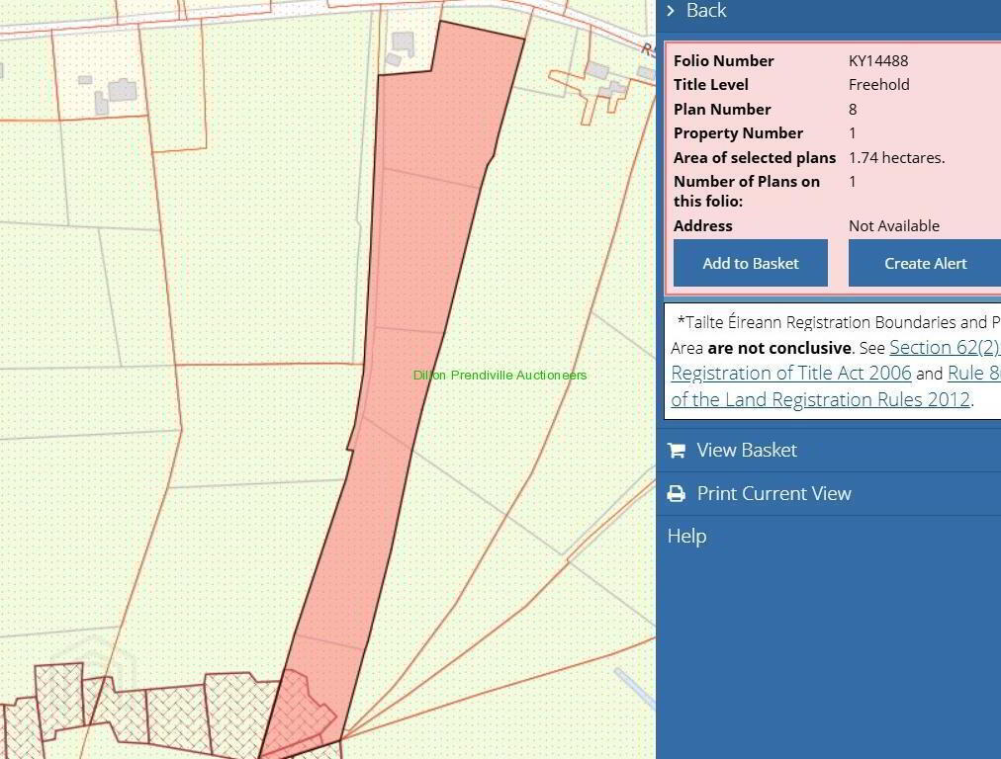Follow the Registration of Title Act 2006 link
1001x759 pixels.
click(x=790, y=374)
